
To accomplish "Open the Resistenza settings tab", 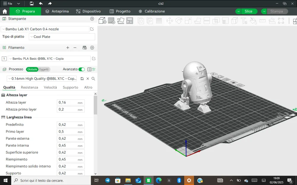I will 29,87.
